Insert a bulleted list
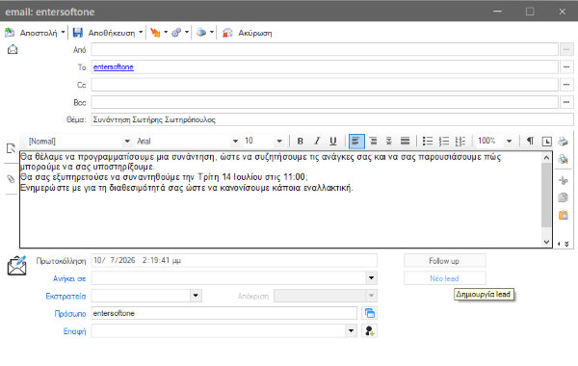This screenshot has width=578, height=366. click(x=427, y=142)
